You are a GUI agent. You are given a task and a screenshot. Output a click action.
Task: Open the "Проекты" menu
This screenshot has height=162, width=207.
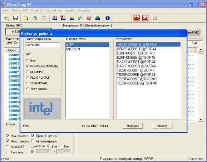point(37,10)
